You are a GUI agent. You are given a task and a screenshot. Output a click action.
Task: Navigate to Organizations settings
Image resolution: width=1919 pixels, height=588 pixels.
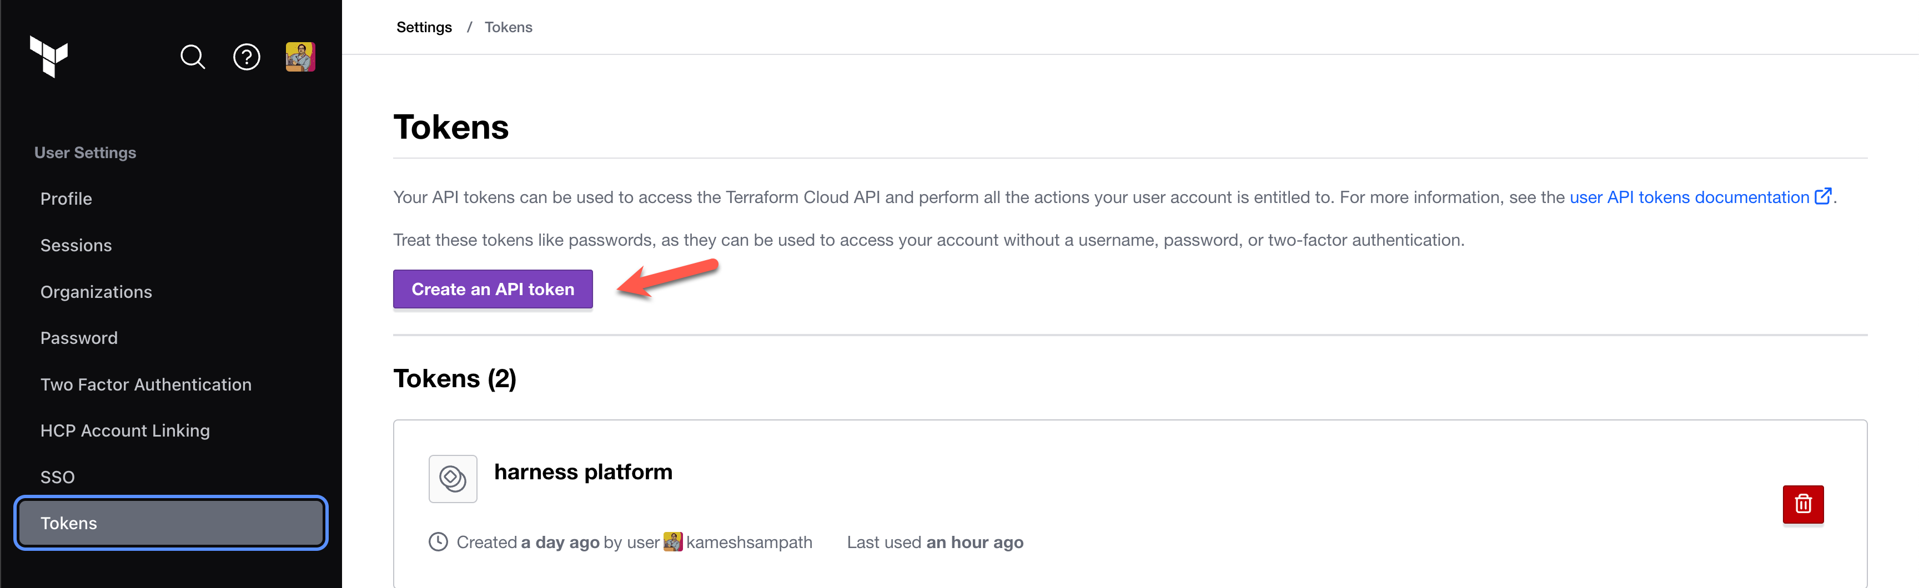pyautogui.click(x=96, y=292)
